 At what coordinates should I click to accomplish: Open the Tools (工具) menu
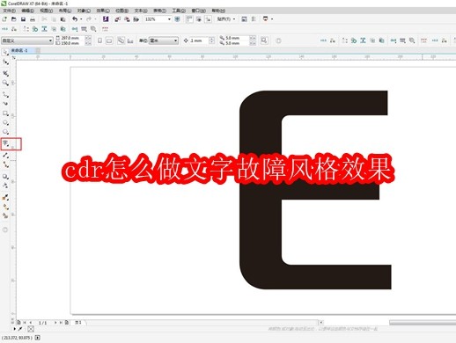(x=179, y=11)
